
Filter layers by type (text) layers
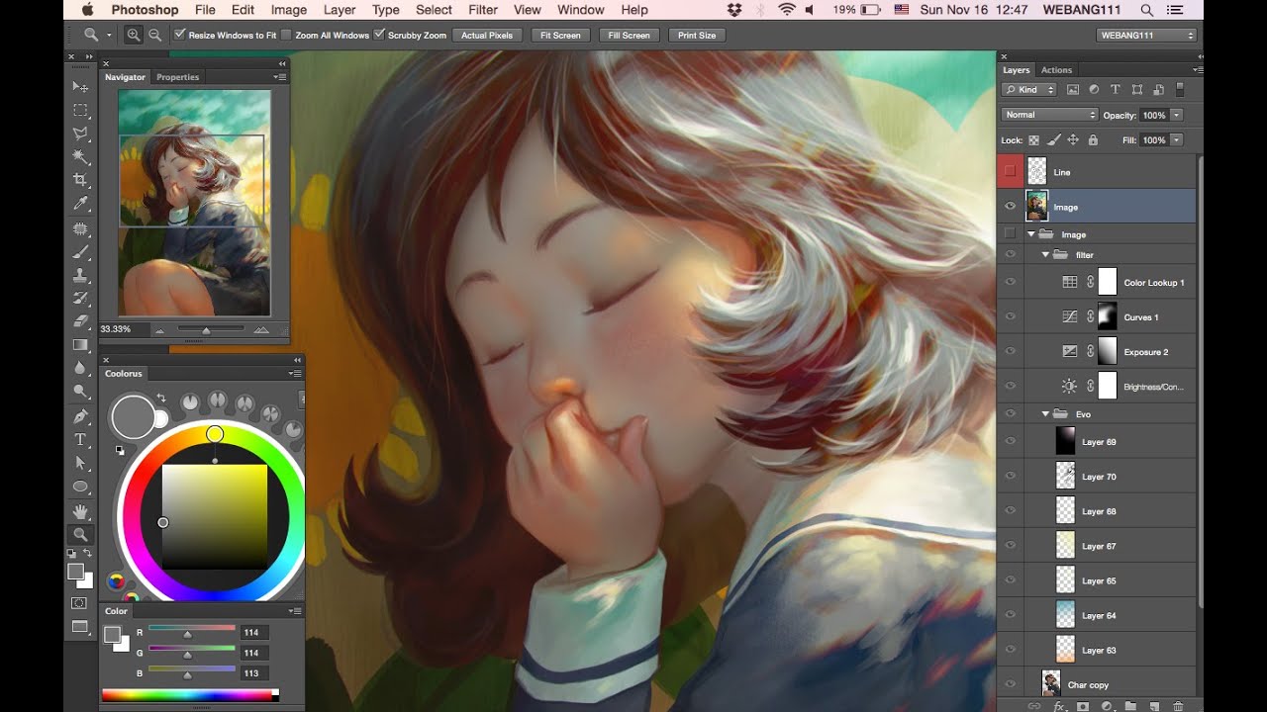(1116, 90)
